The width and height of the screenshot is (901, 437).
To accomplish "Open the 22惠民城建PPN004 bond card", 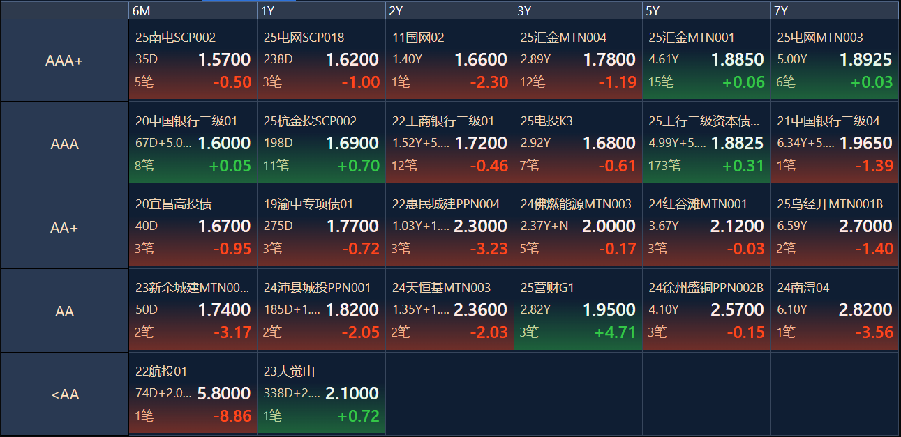I will click(x=450, y=227).
